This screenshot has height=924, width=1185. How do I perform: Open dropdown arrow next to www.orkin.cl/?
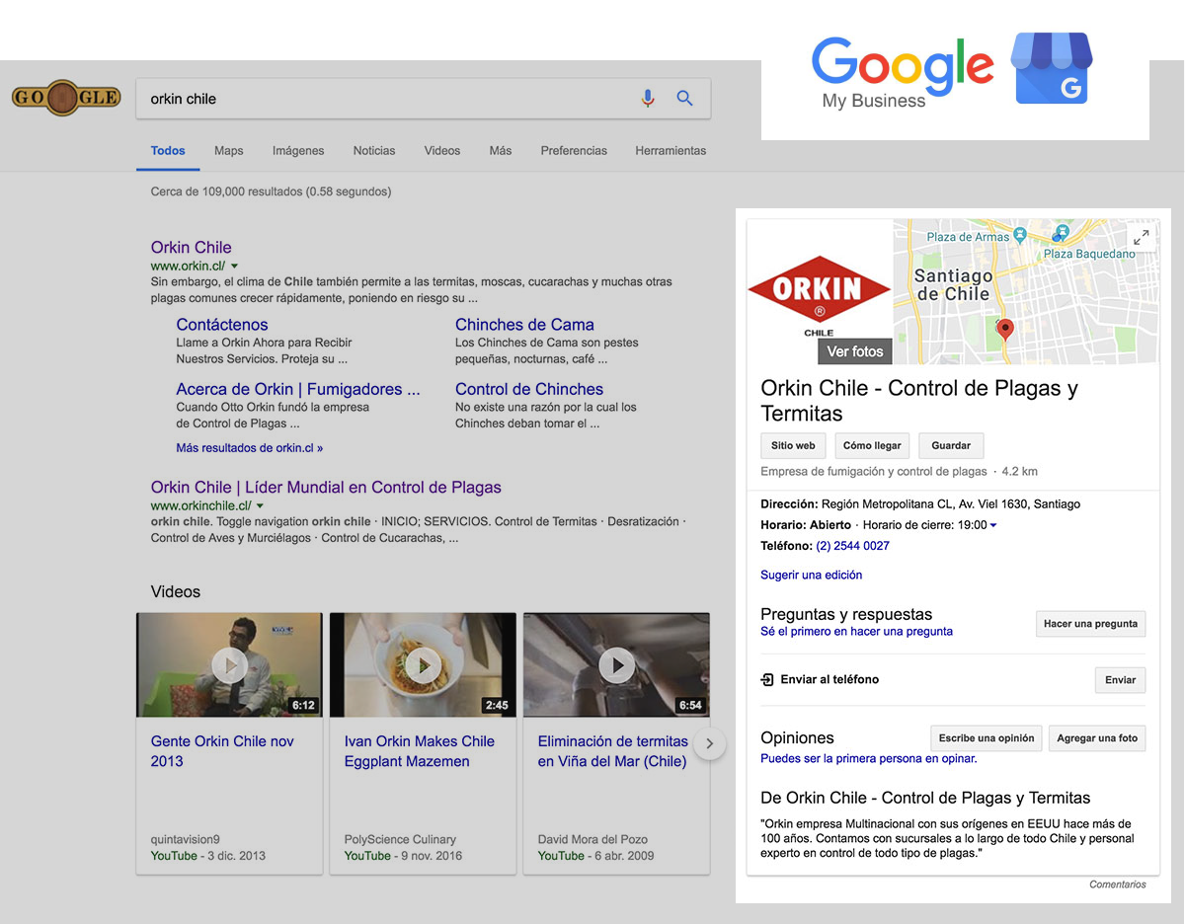point(235,267)
